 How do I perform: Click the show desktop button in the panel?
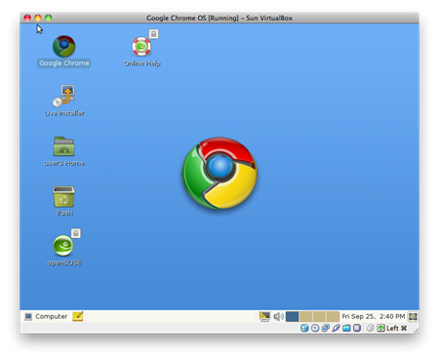pos(413,316)
